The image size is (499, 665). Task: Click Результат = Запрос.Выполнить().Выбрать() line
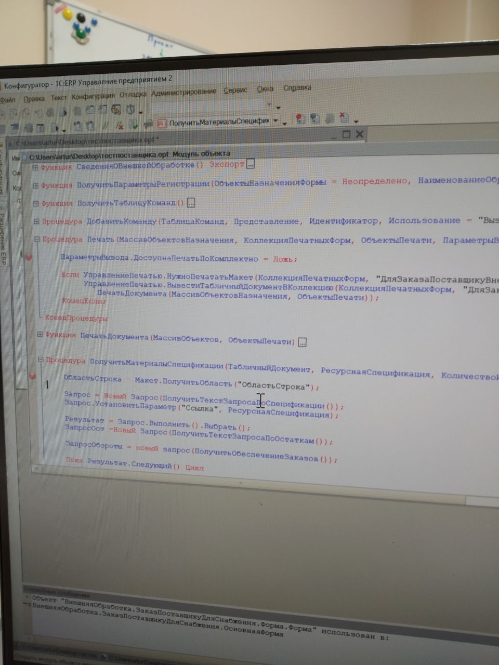158,423
